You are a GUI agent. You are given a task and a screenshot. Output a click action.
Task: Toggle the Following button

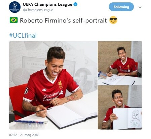pyautogui.click(x=121, y=7)
